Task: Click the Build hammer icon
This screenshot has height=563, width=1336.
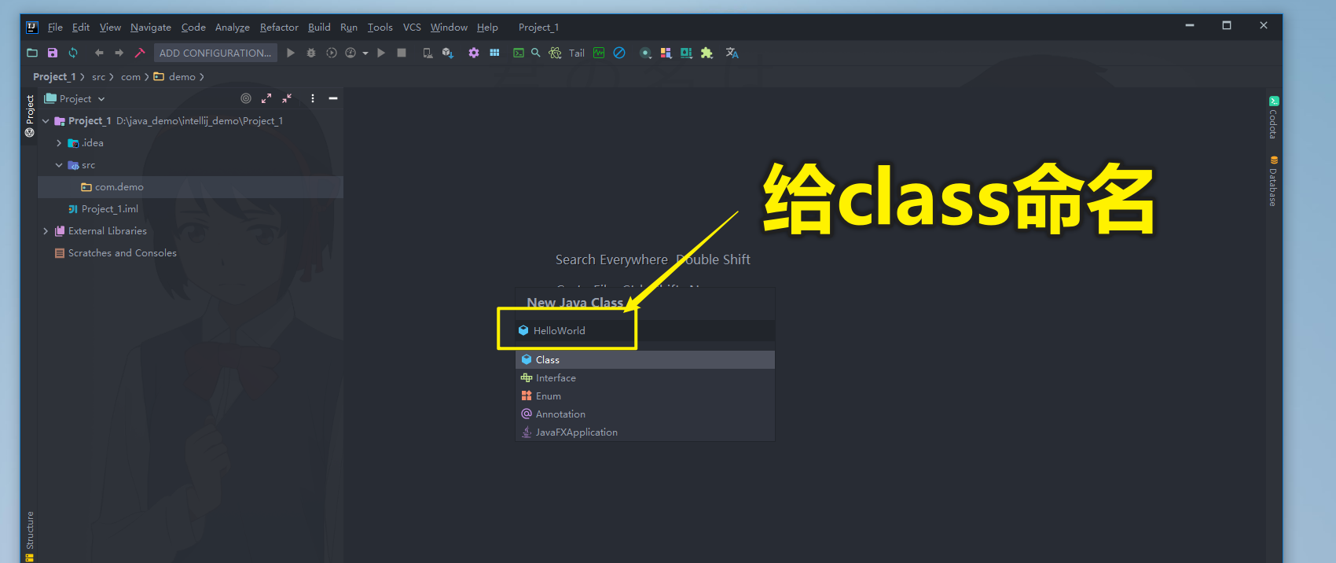Action: (140, 53)
